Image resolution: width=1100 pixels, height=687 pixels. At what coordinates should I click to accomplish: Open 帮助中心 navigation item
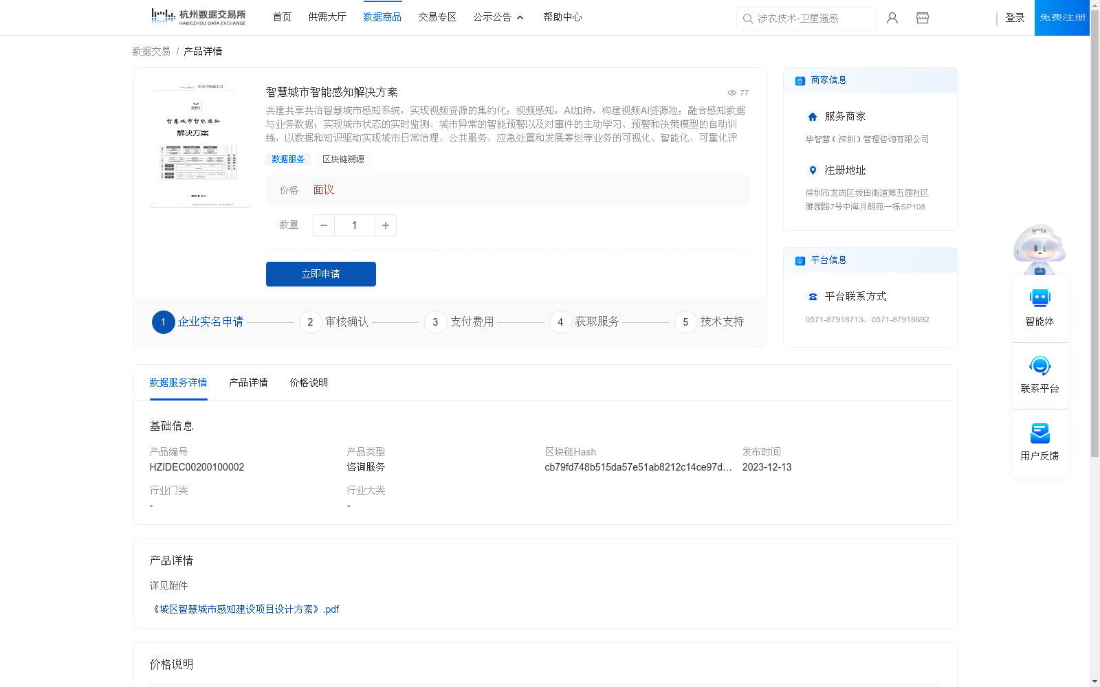coord(562,17)
